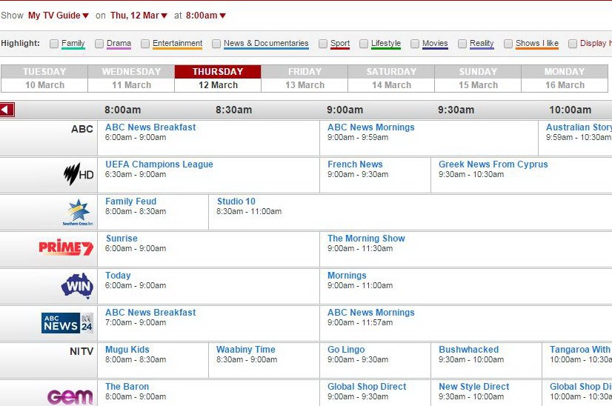Click the NITV channel label

point(82,351)
